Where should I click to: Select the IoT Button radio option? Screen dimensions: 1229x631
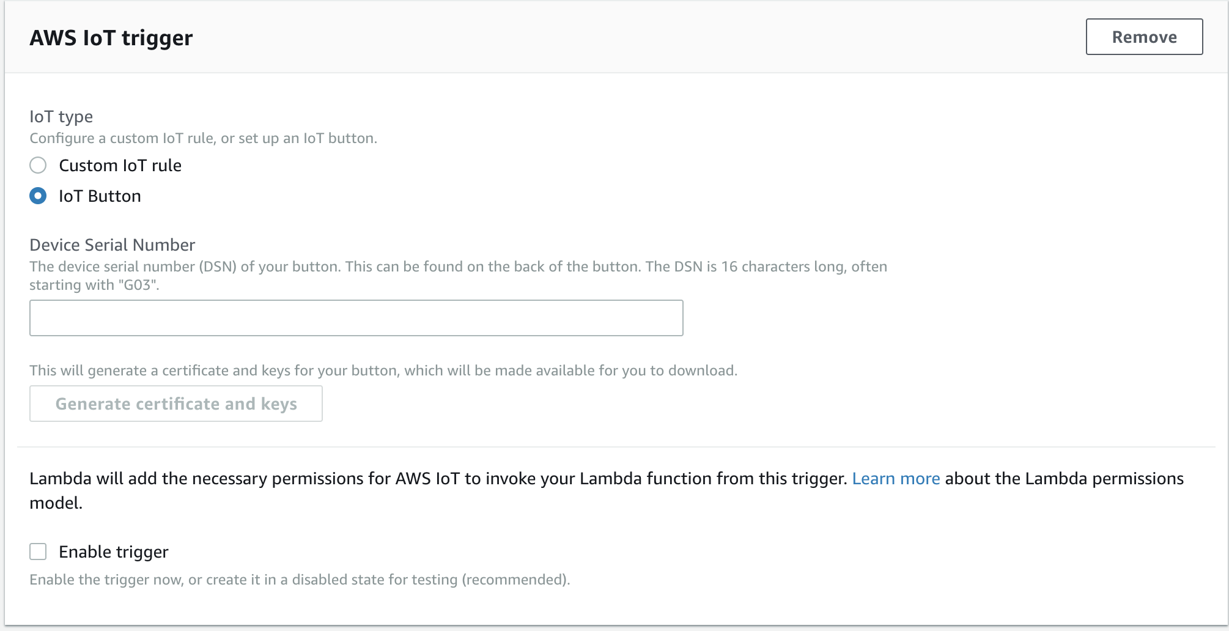click(38, 196)
